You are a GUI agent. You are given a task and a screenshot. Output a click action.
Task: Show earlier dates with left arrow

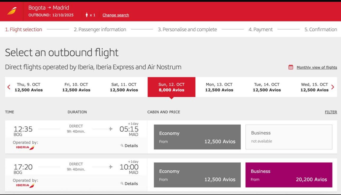[x=9, y=87]
